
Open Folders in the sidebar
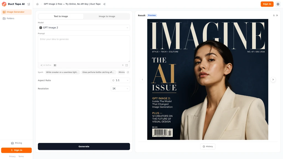[x=16, y=18]
